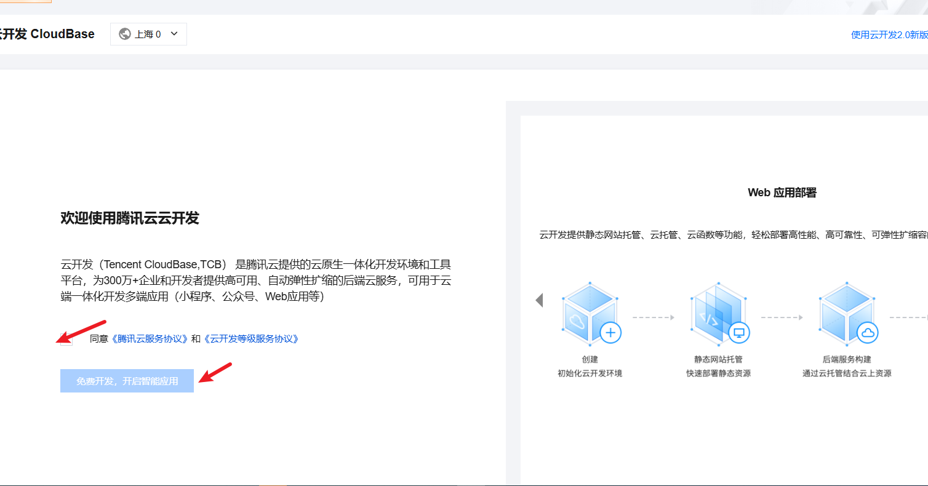
Task: Open the 《腾讯云服务协议》 link
Action: pyautogui.click(x=150, y=339)
